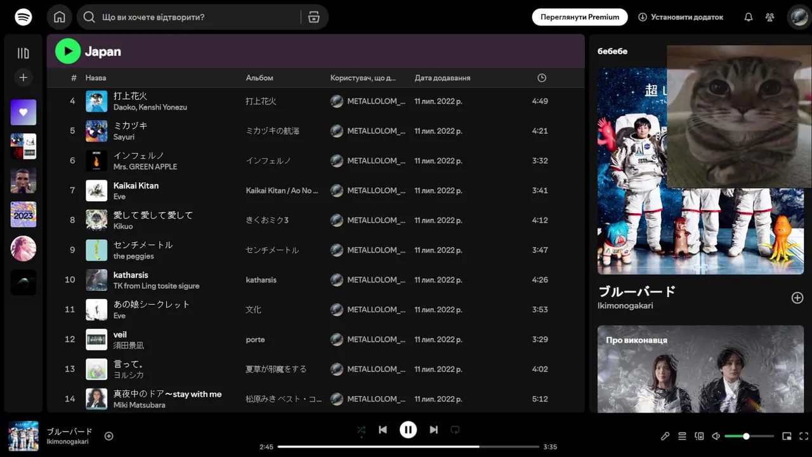The width and height of the screenshot is (812, 457).
Task: Open the play queue
Action: coord(682,436)
